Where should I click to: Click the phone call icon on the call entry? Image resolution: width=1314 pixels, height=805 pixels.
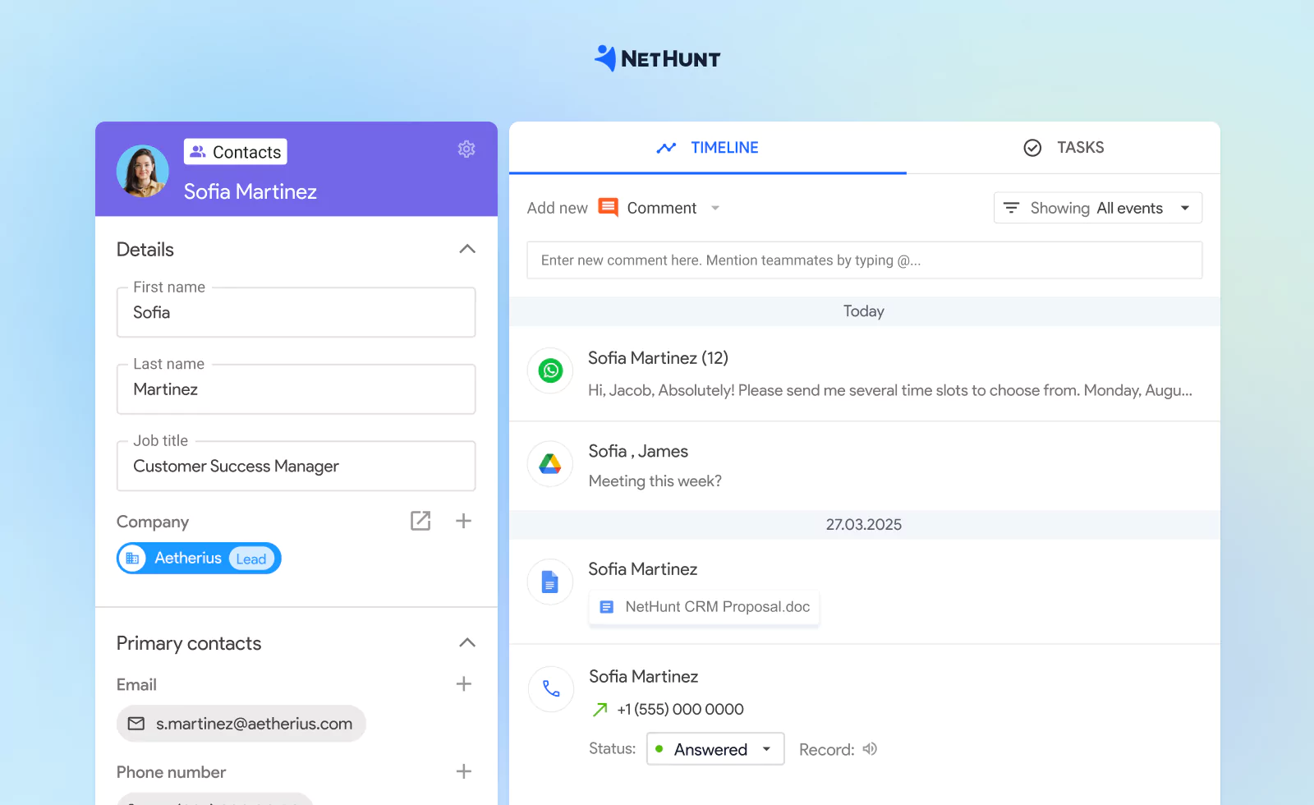coord(549,689)
